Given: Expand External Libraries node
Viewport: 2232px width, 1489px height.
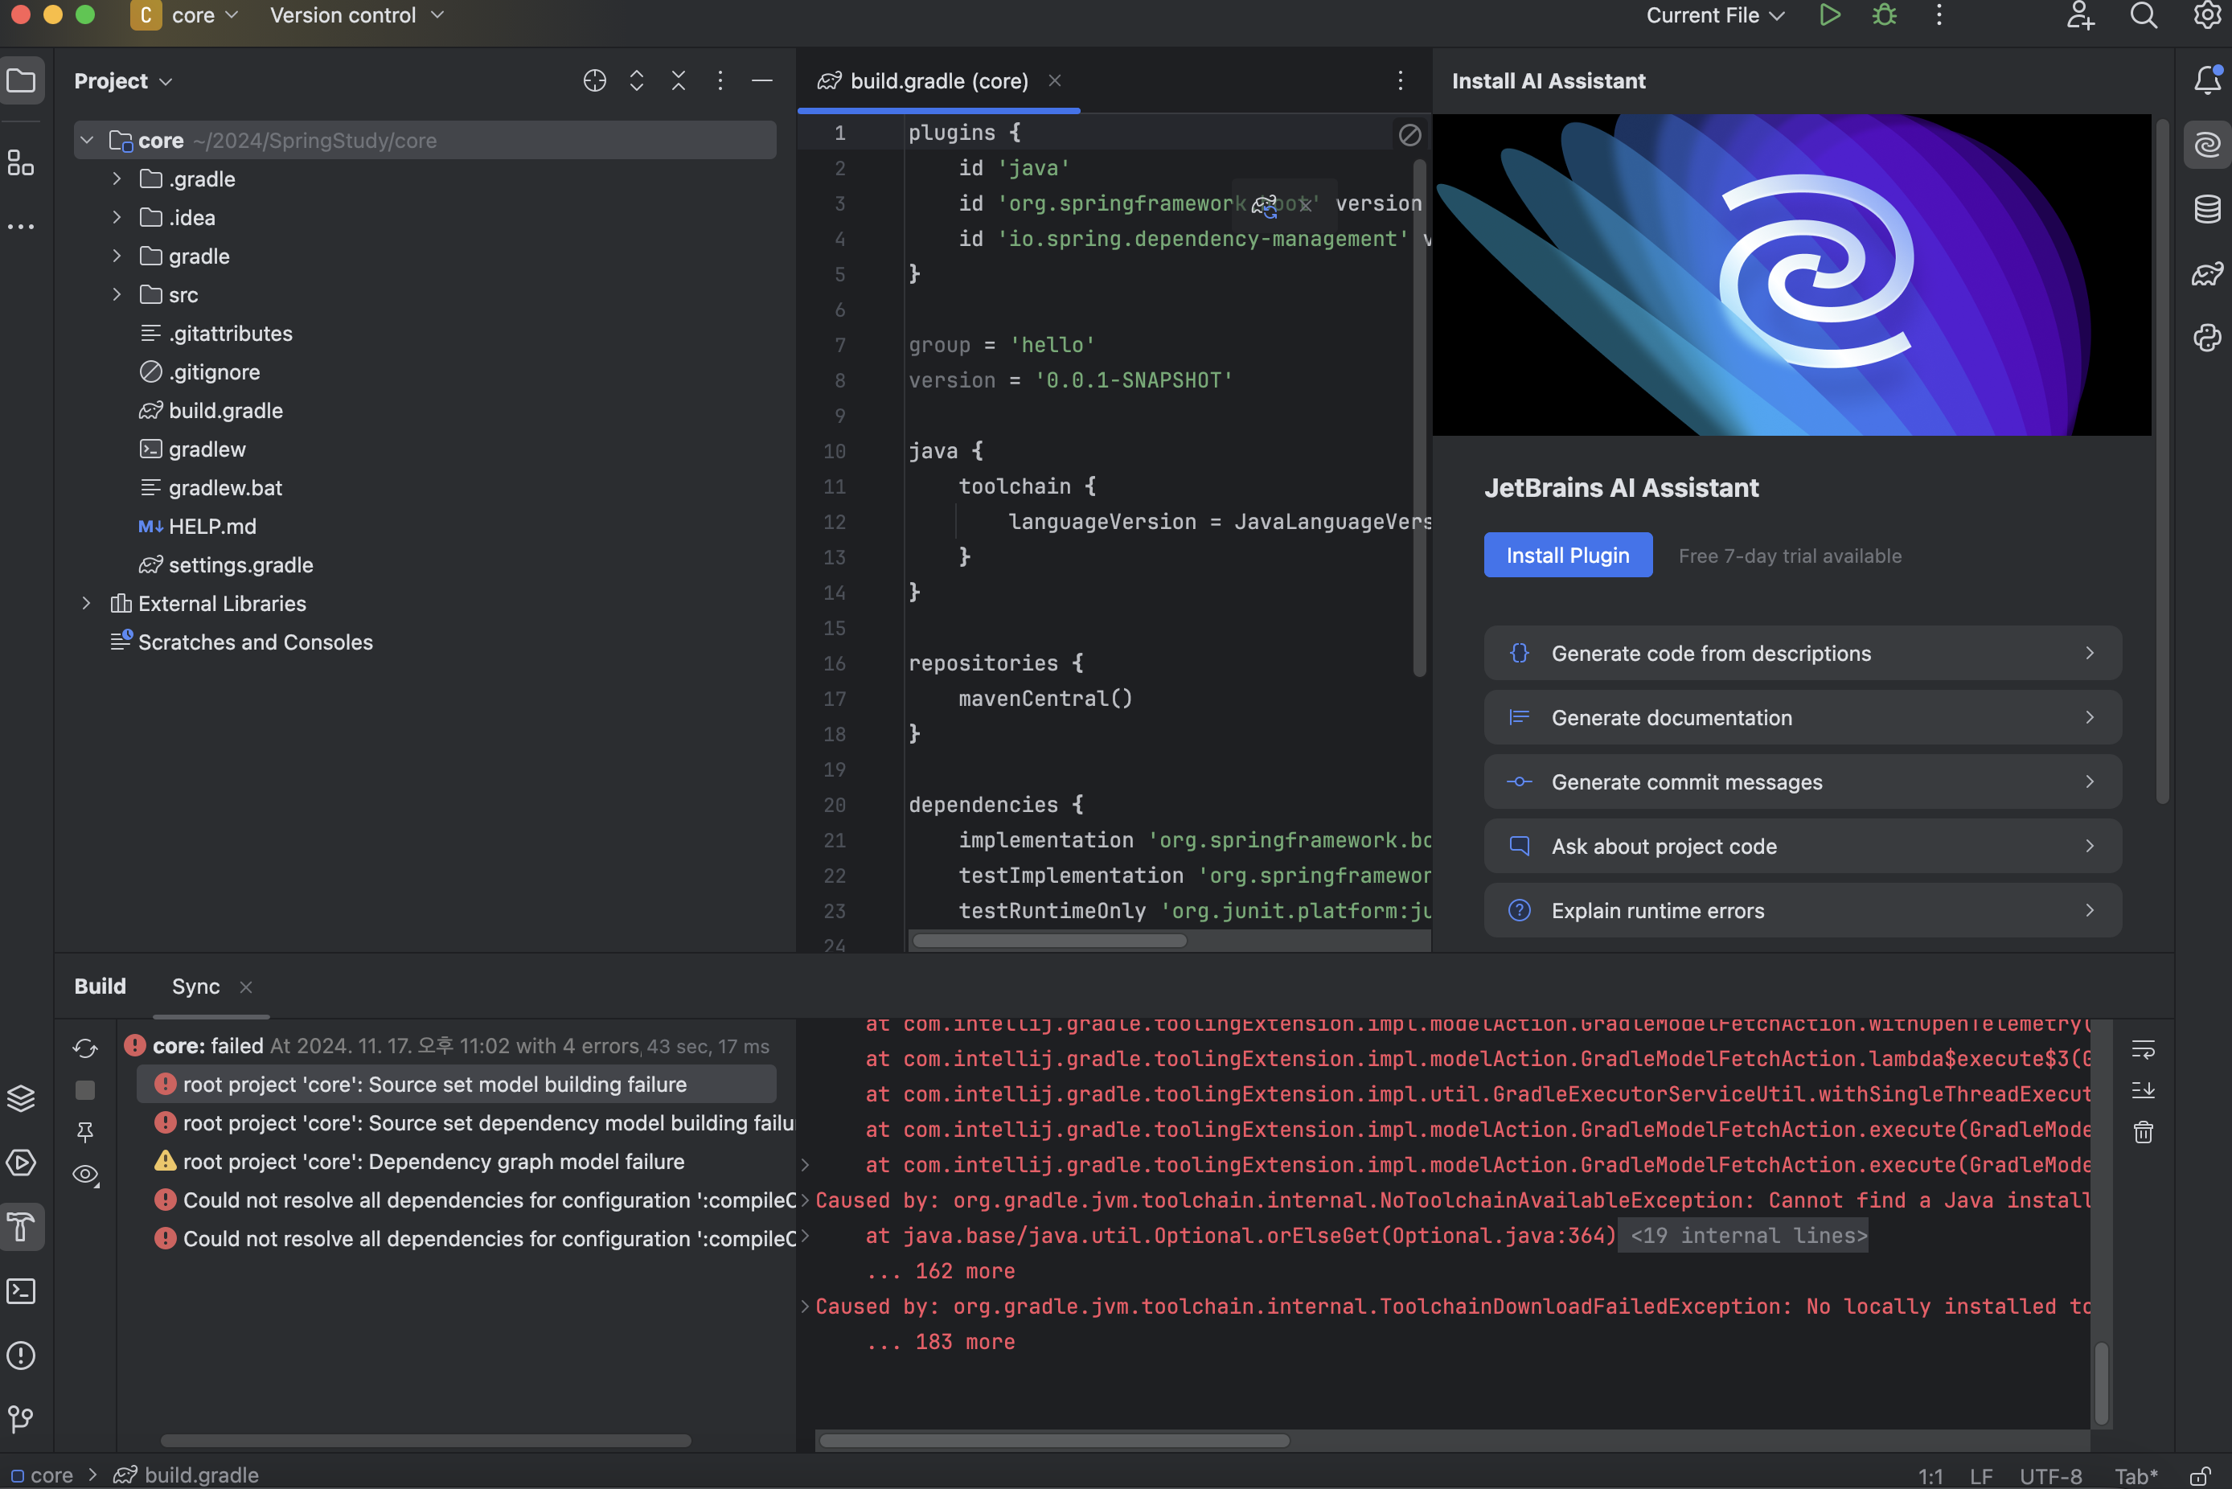Looking at the screenshot, I should pos(86,603).
